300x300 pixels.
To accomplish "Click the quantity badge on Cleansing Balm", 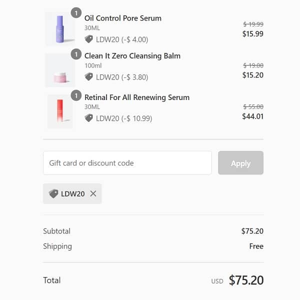I will pyautogui.click(x=76, y=54).
